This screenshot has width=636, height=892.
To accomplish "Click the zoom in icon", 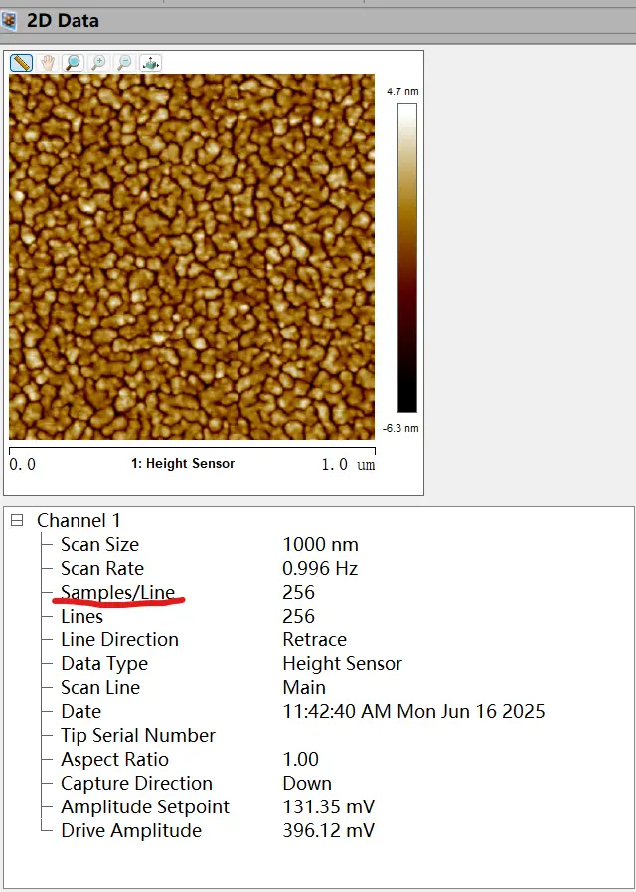I will [x=98, y=63].
